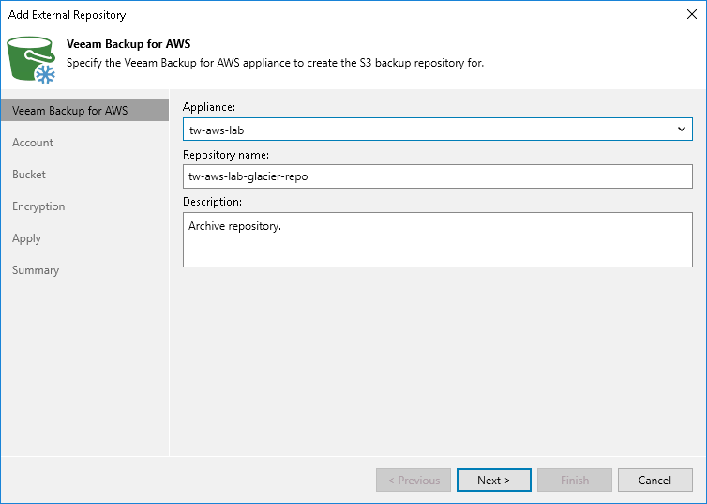Screen dimensions: 707x504
Task: Expand the Appliance dropdown arrow
Action: pos(683,130)
